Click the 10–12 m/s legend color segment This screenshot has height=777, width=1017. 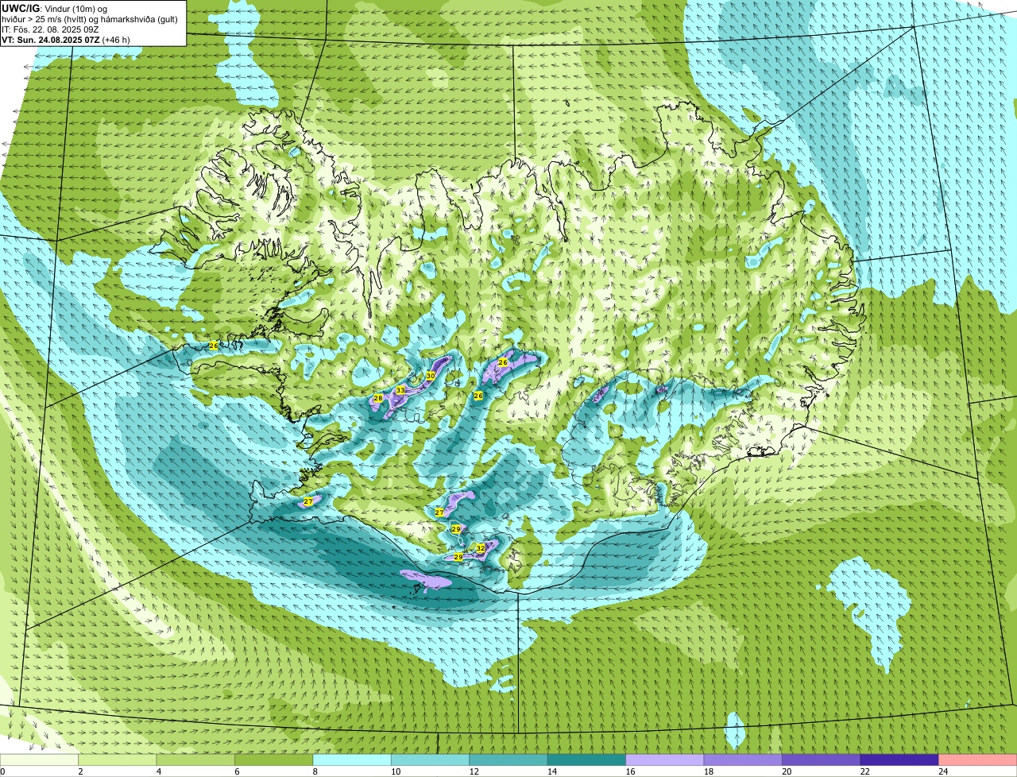click(x=431, y=760)
